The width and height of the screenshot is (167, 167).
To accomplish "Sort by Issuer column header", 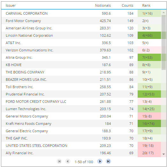I will tap(11, 5).
